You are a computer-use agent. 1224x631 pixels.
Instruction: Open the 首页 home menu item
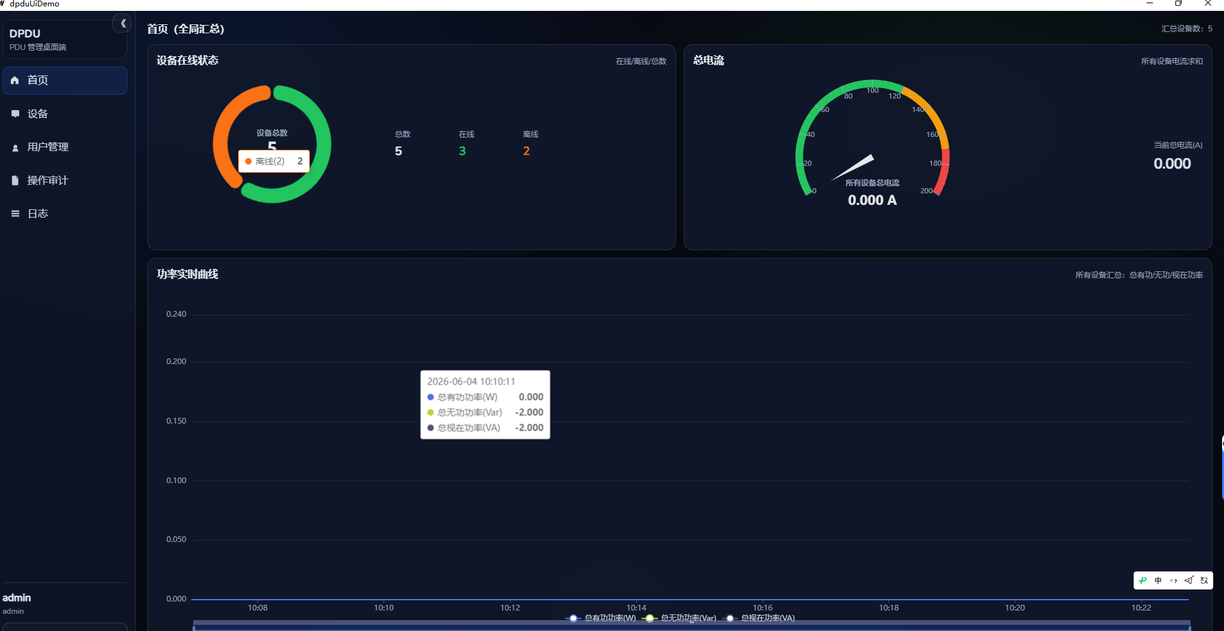click(x=65, y=81)
